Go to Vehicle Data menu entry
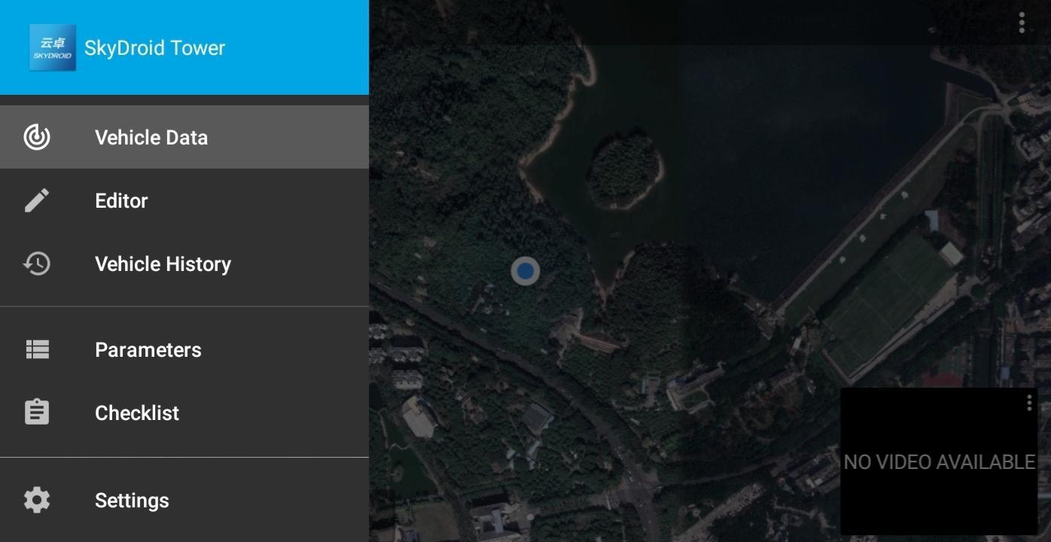The image size is (1051, 542). click(184, 137)
